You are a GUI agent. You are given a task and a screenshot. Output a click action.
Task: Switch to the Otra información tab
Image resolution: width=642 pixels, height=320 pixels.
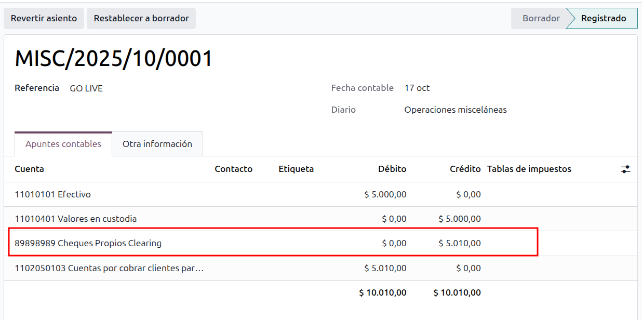tap(157, 144)
